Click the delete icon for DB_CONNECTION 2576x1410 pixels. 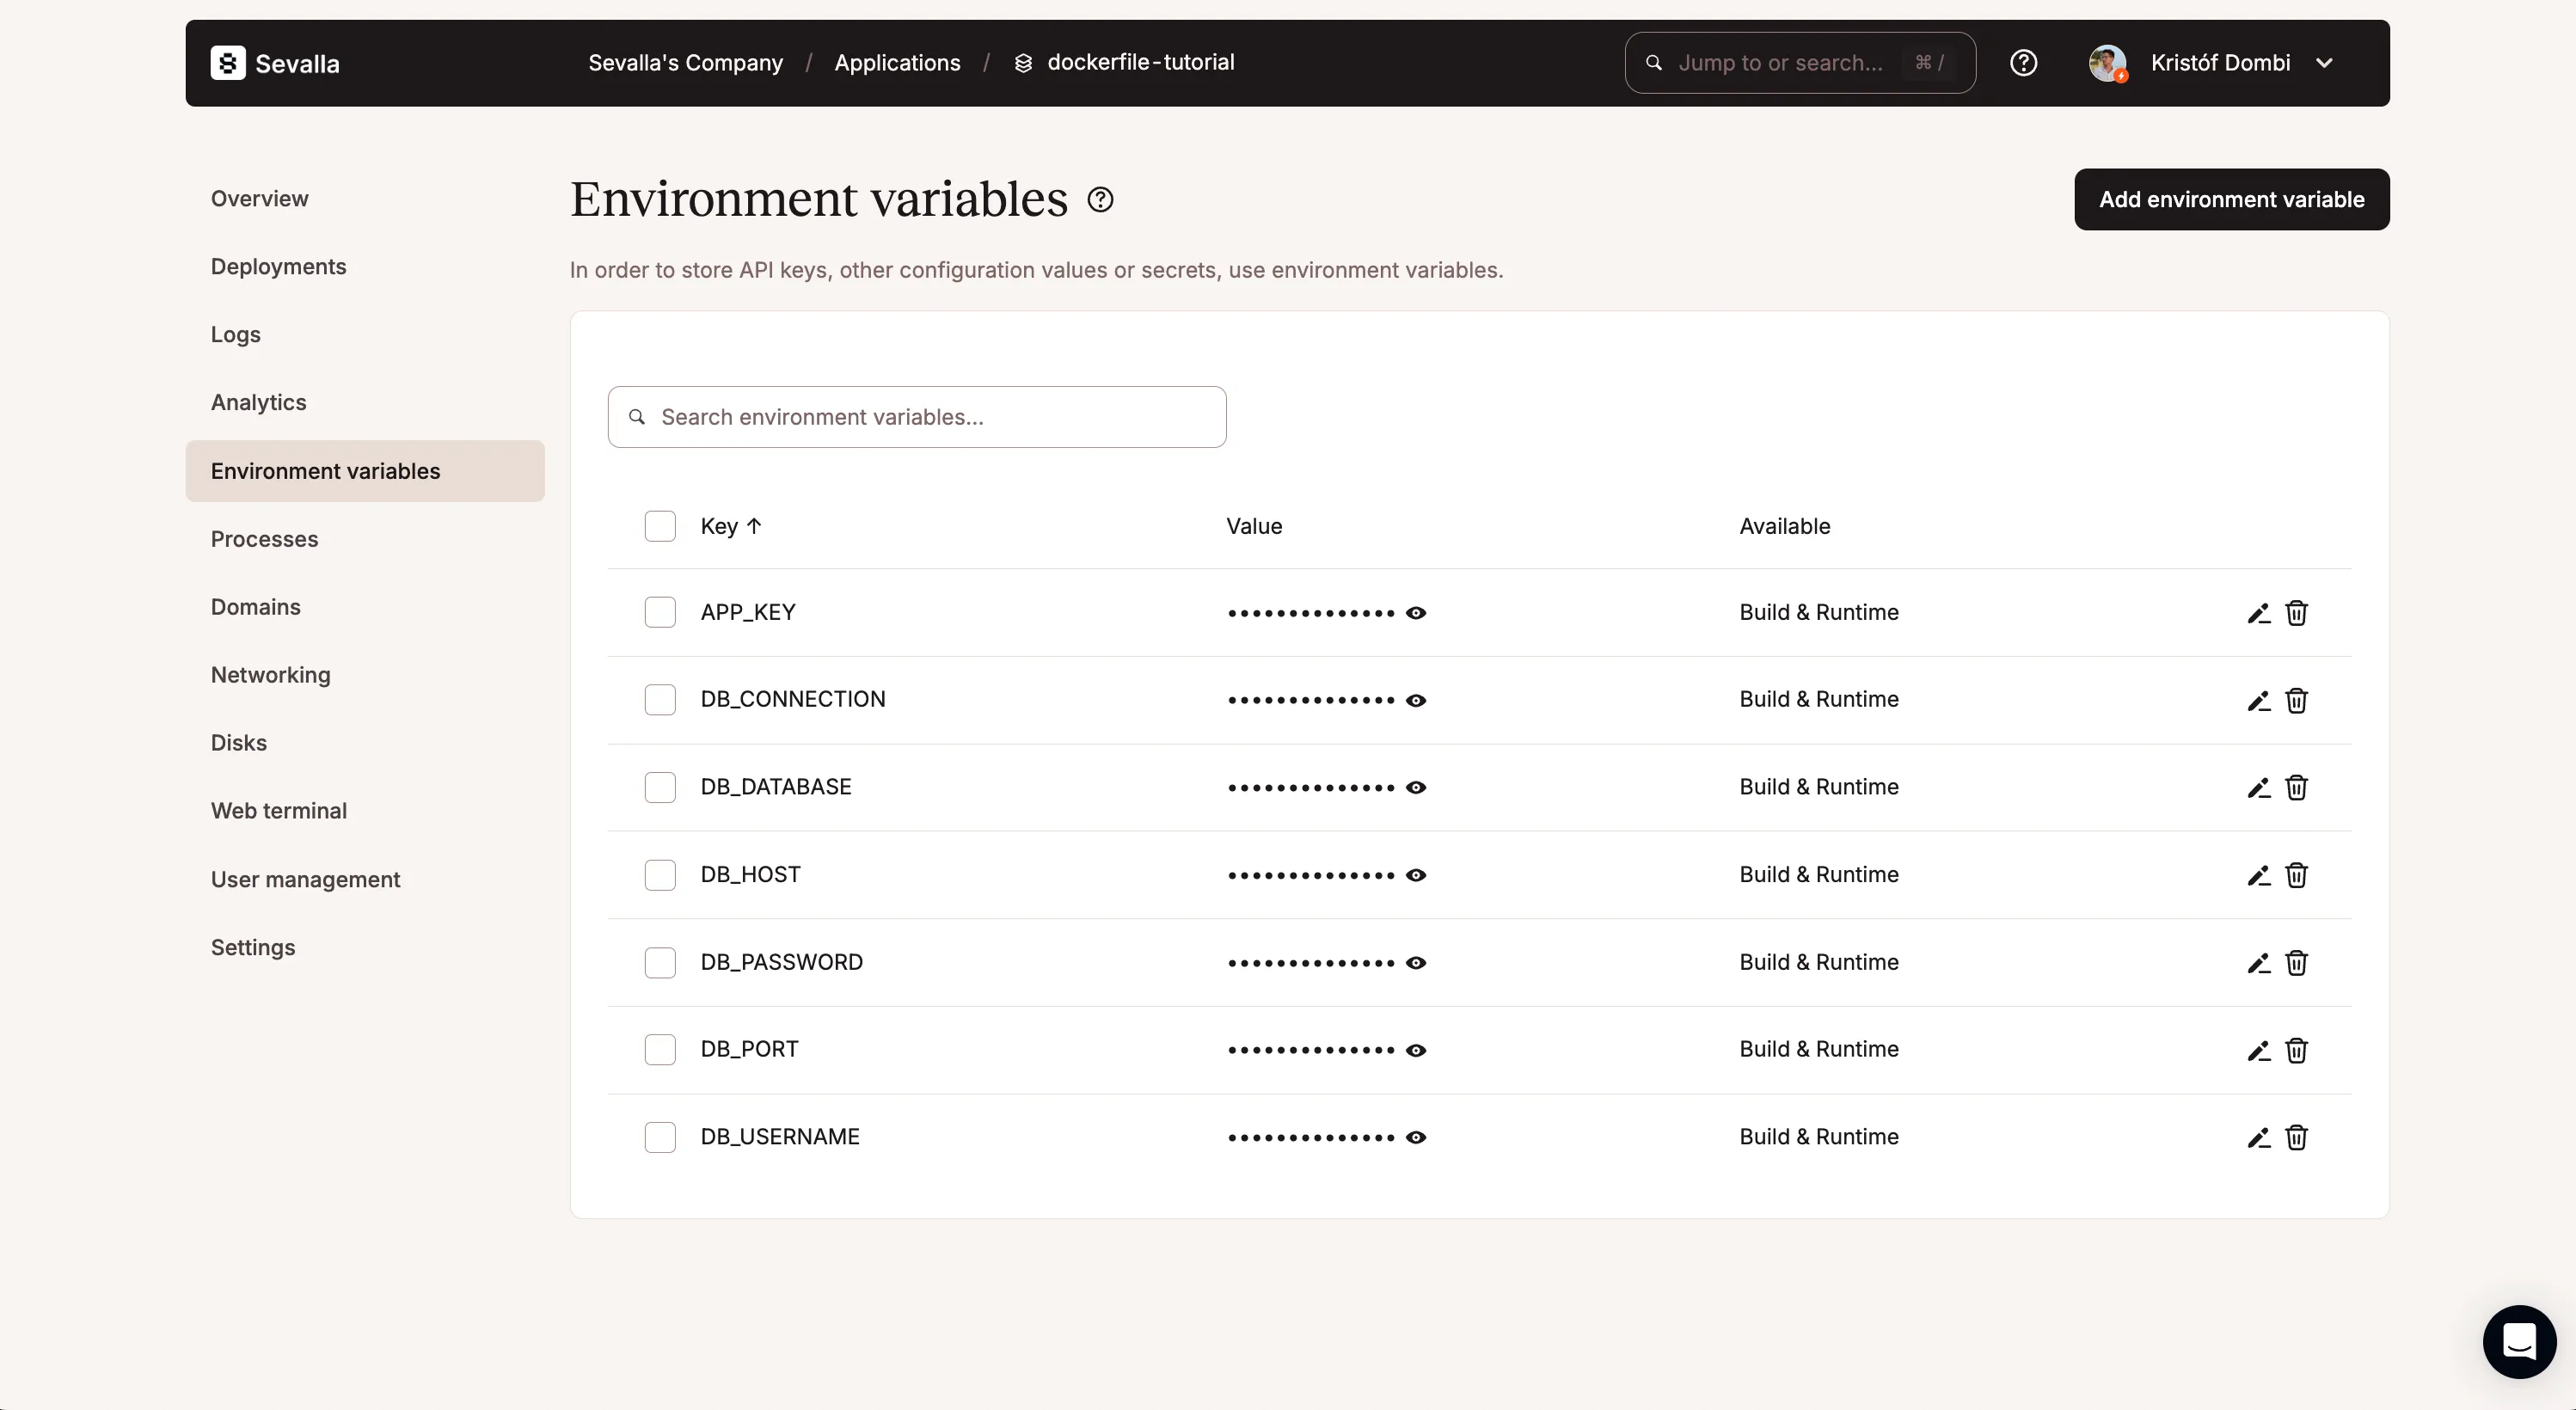(2295, 700)
